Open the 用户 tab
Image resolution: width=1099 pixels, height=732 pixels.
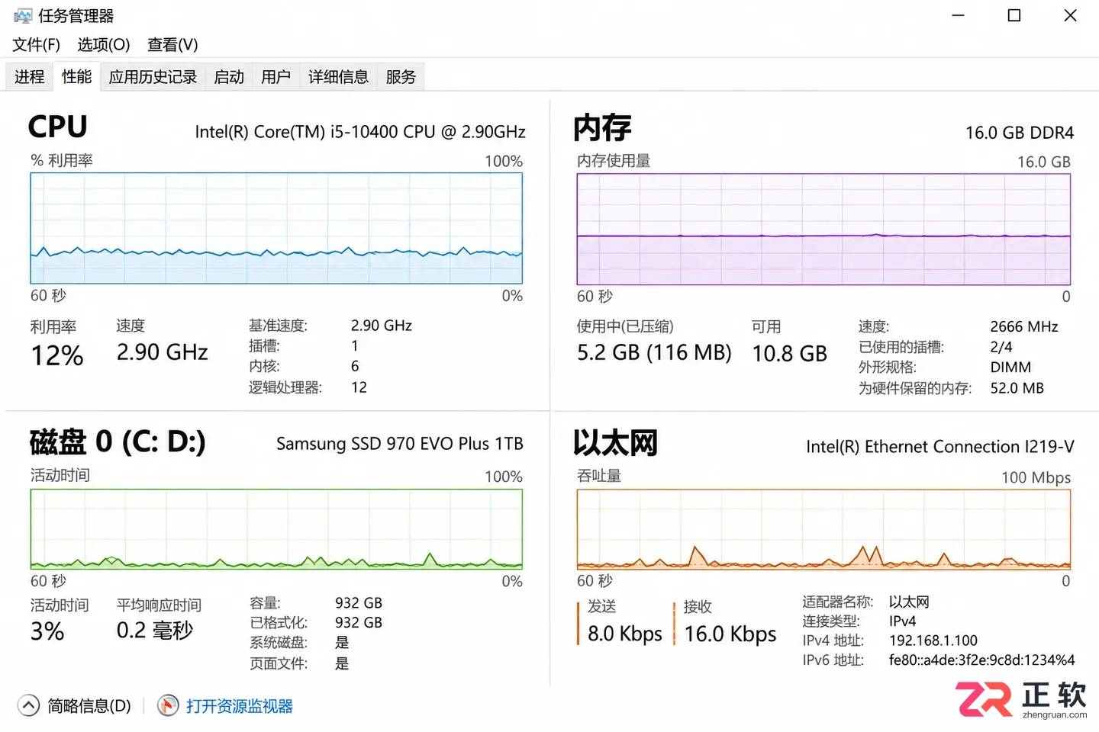(x=276, y=76)
